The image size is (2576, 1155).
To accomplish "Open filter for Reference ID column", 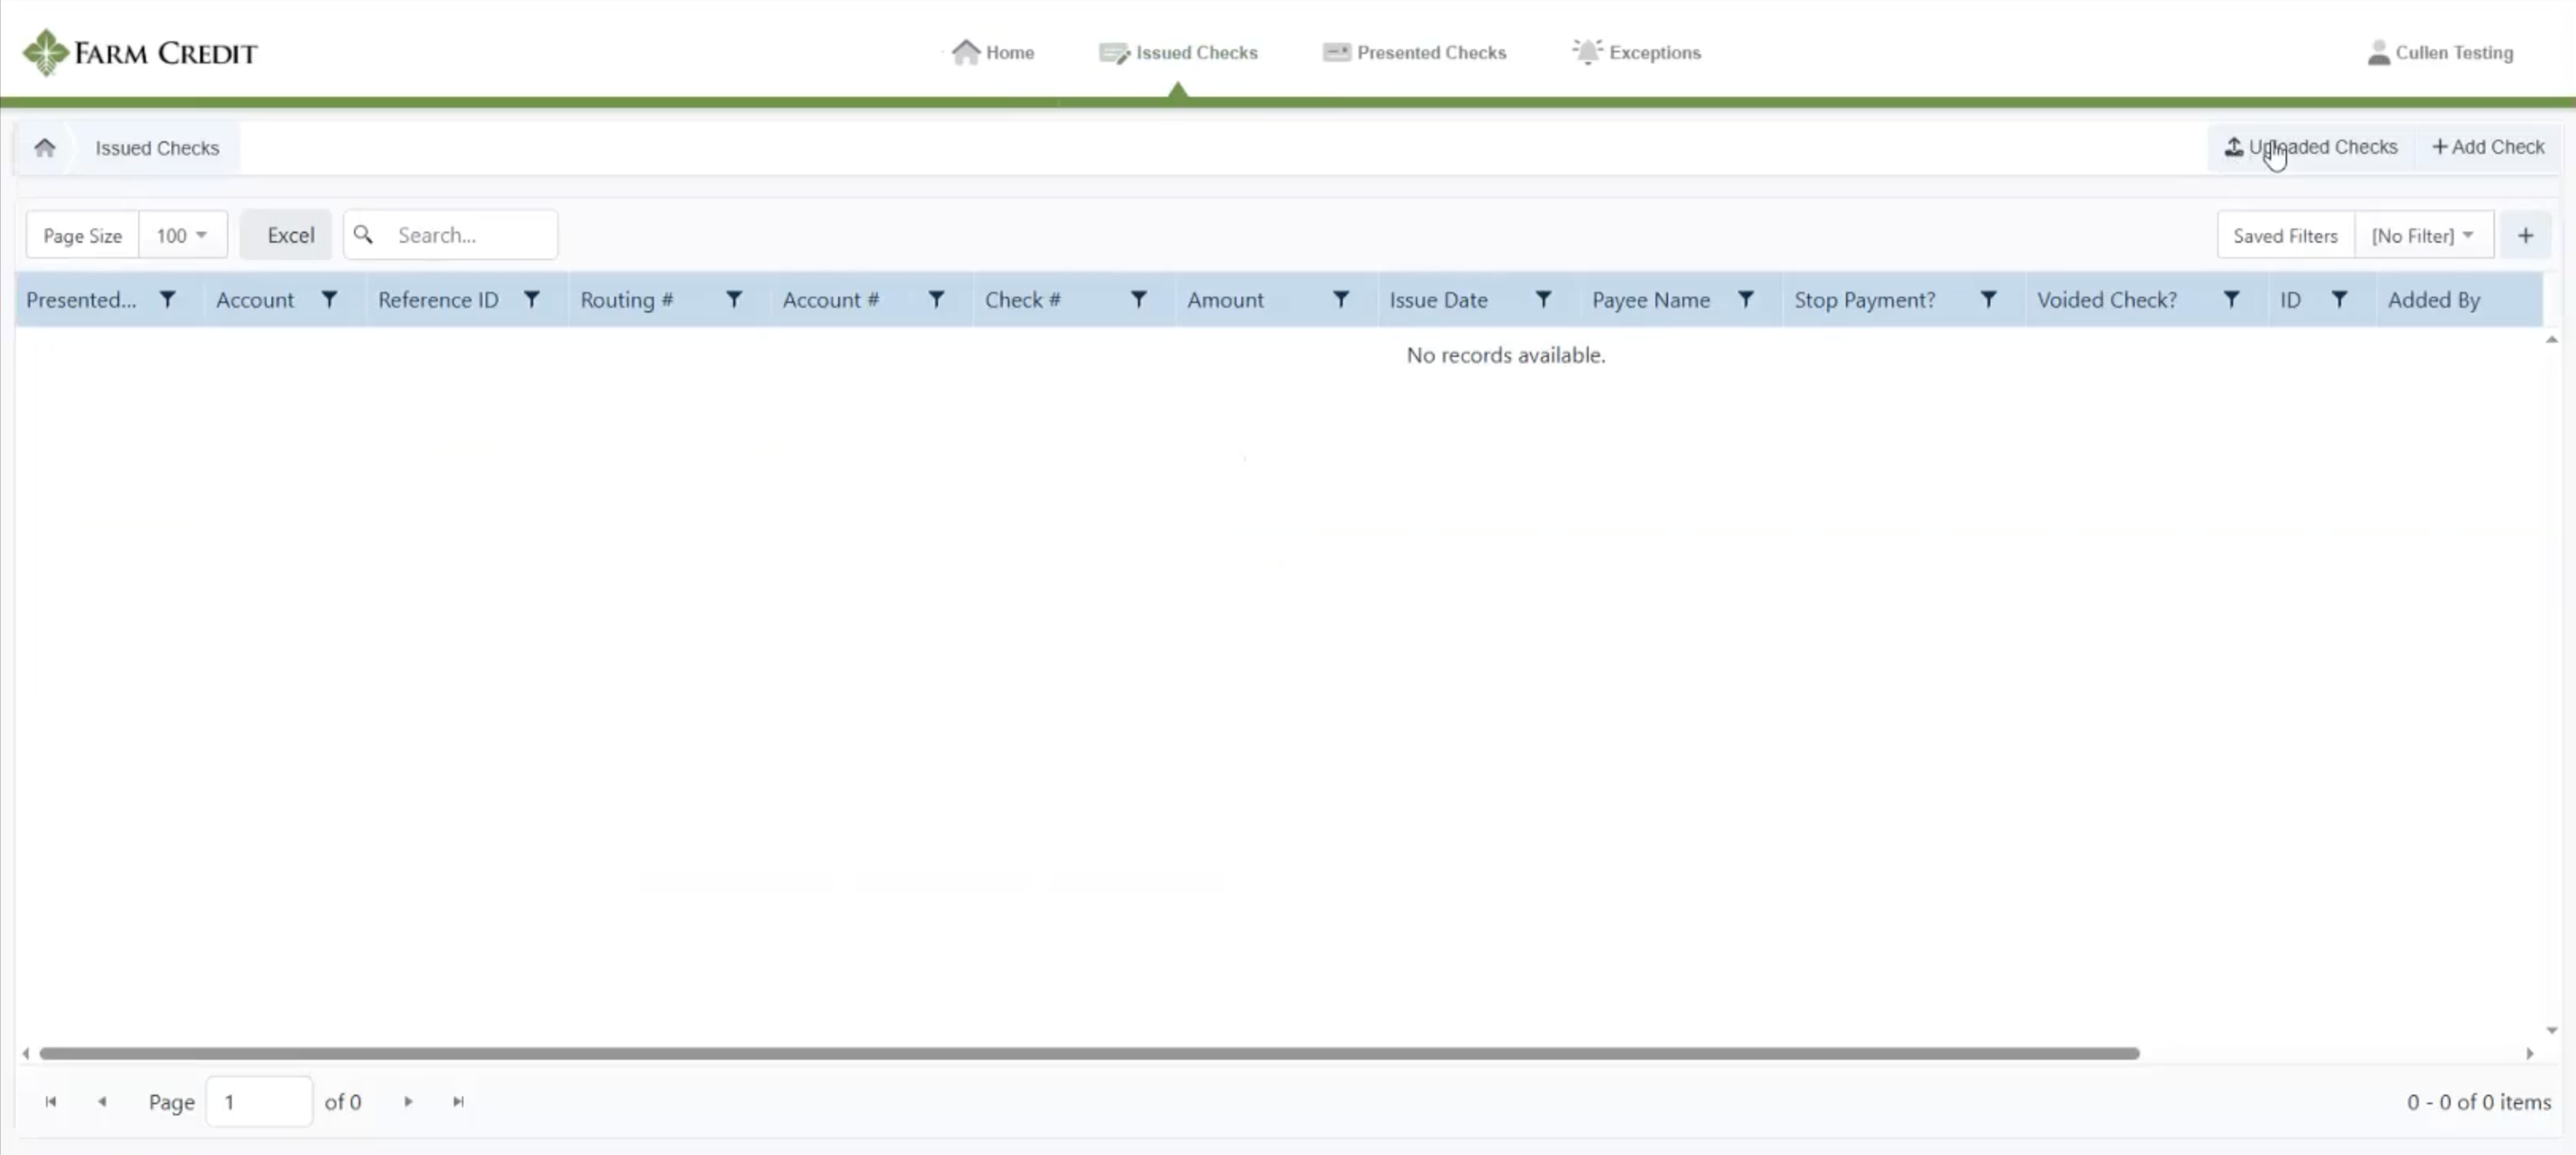I will tap(532, 299).
